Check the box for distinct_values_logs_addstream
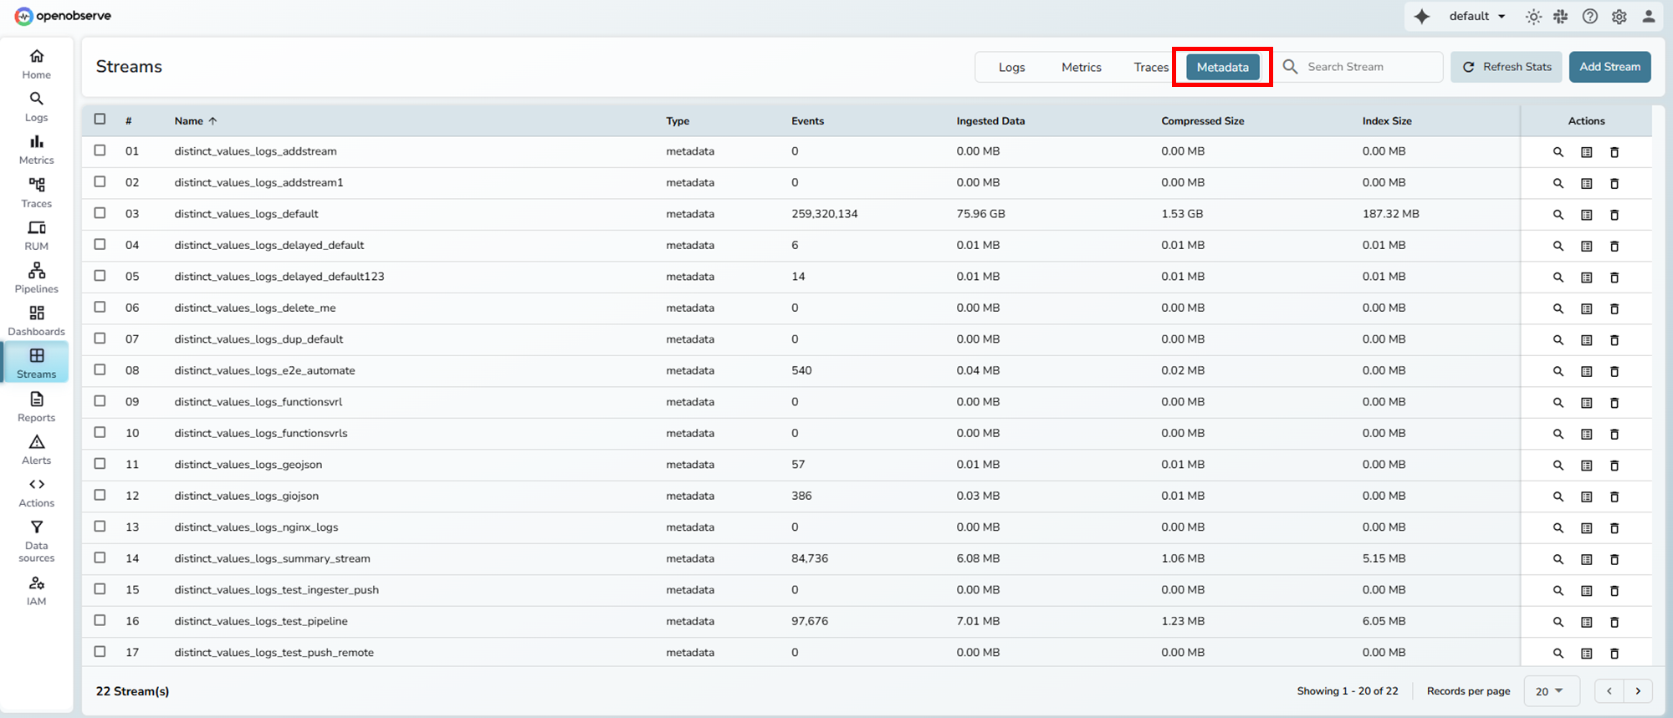This screenshot has width=1673, height=718. click(100, 150)
